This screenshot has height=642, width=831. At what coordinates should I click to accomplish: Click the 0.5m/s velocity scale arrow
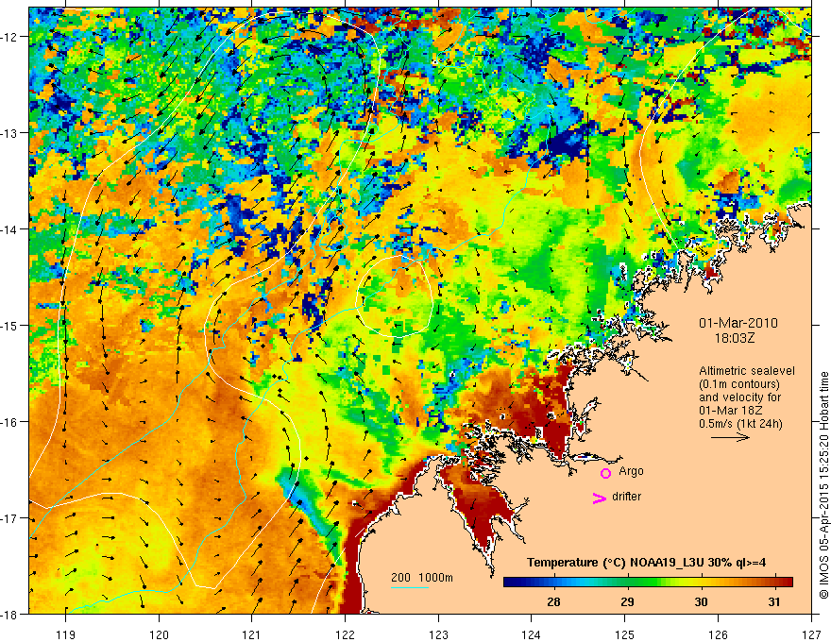[730, 437]
